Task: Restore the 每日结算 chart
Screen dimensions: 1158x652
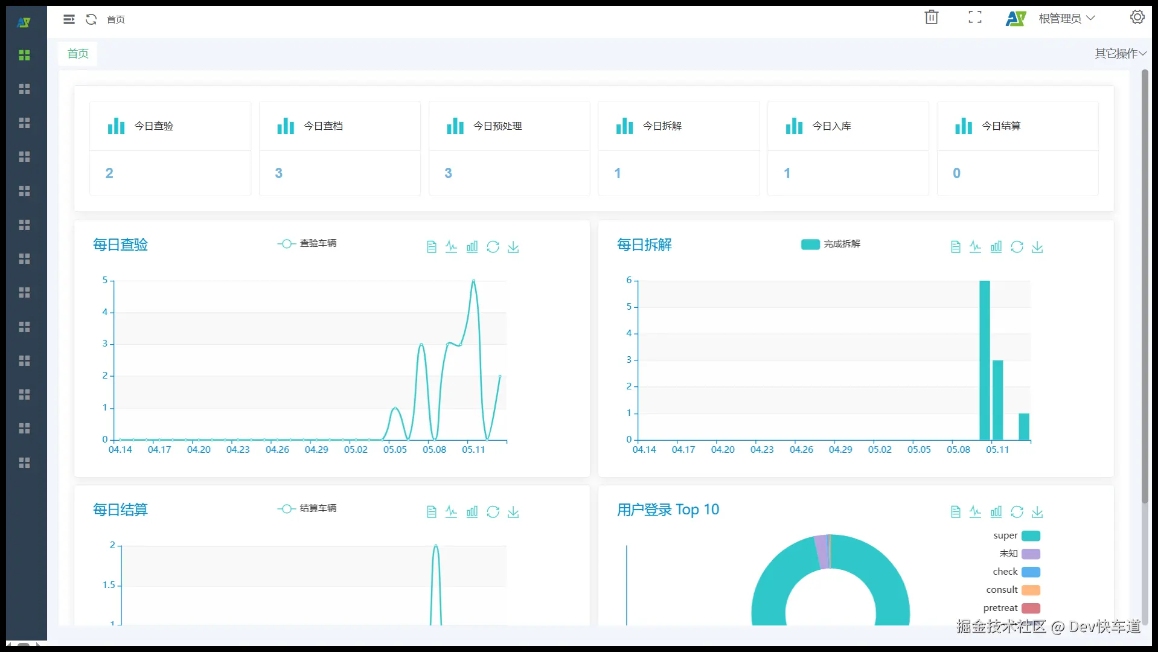Action: (x=493, y=512)
